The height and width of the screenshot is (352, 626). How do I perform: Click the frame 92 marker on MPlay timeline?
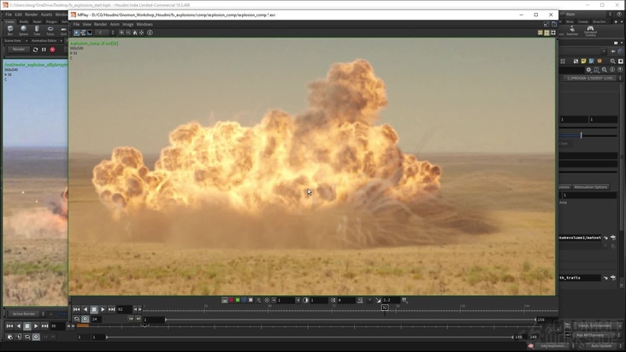click(385, 308)
